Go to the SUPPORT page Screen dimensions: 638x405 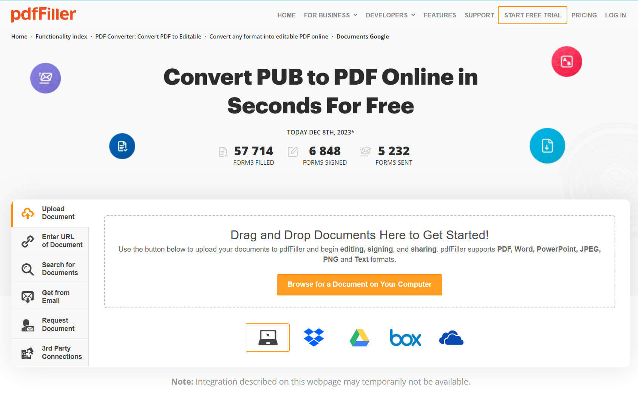479,15
